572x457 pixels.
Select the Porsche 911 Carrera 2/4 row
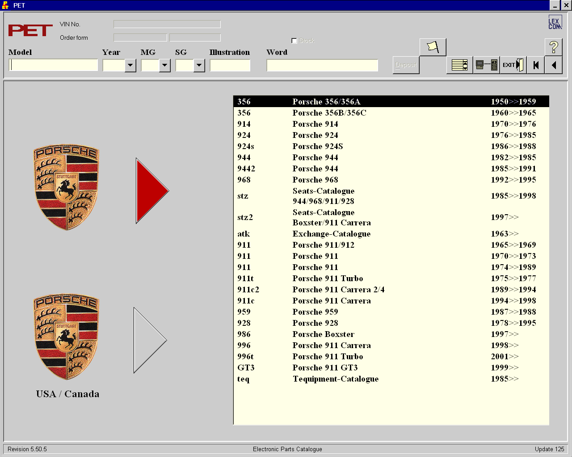[x=391, y=290]
